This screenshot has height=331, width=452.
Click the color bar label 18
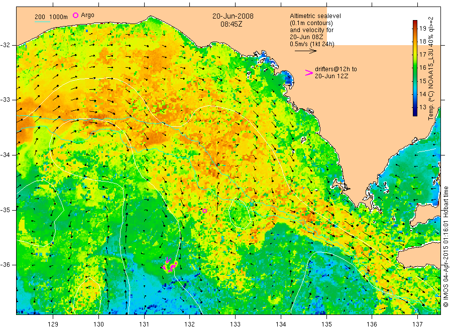coord(423,42)
